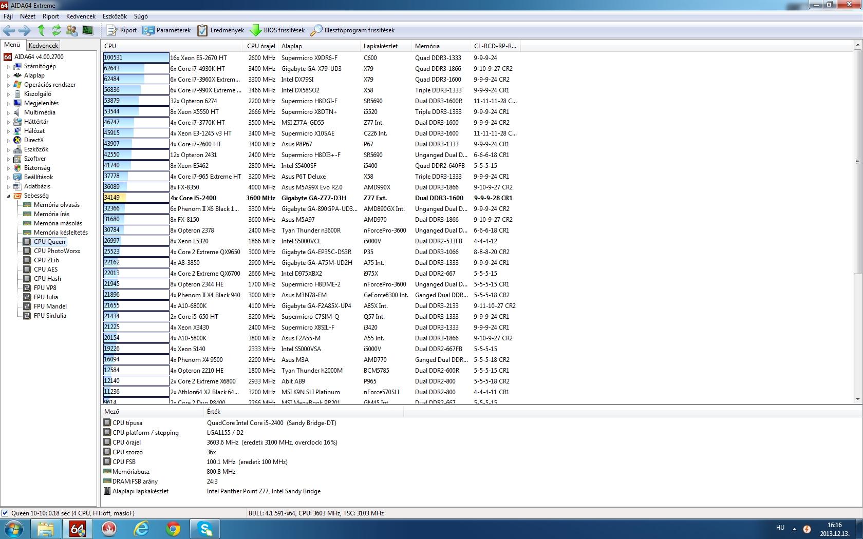
Task: Expand the Hálózat tree node
Action: point(8,131)
